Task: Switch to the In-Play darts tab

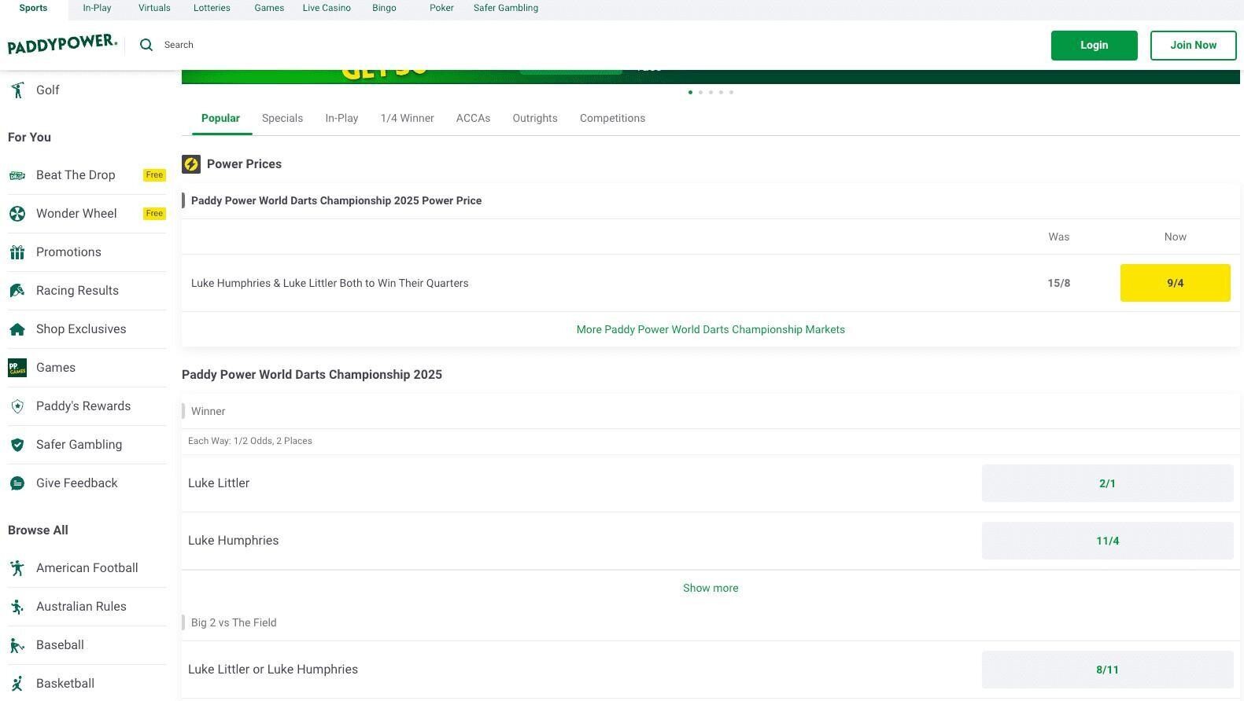Action: click(341, 119)
